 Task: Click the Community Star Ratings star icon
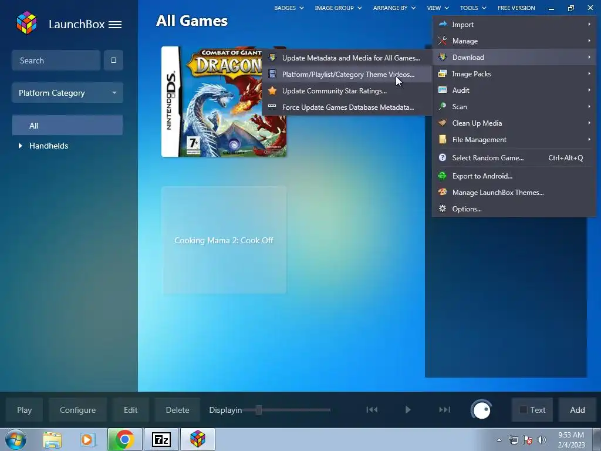[272, 91]
